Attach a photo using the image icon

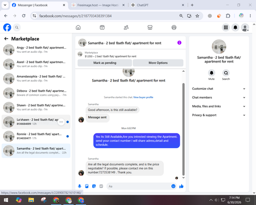[x=87, y=186]
